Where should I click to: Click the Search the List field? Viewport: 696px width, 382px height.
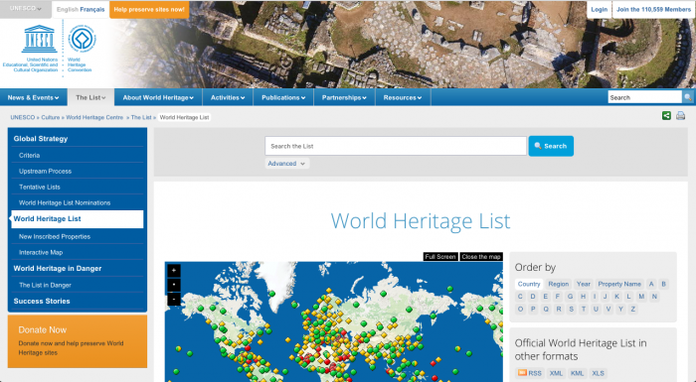pos(396,146)
